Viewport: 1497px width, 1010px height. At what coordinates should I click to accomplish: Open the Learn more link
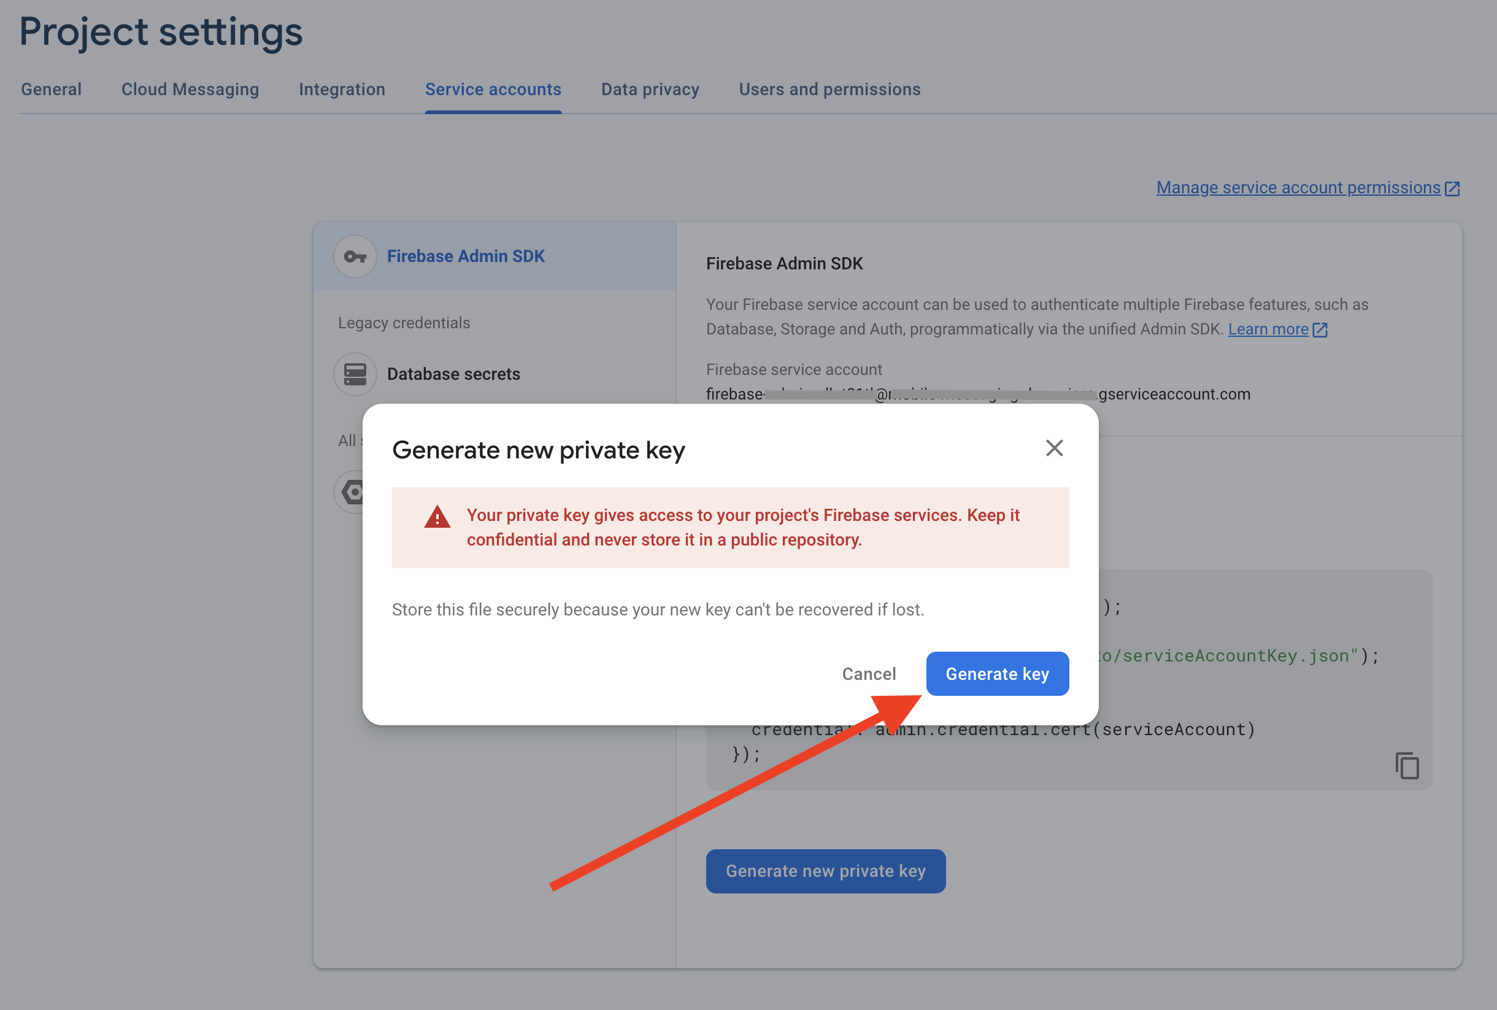tap(1268, 329)
